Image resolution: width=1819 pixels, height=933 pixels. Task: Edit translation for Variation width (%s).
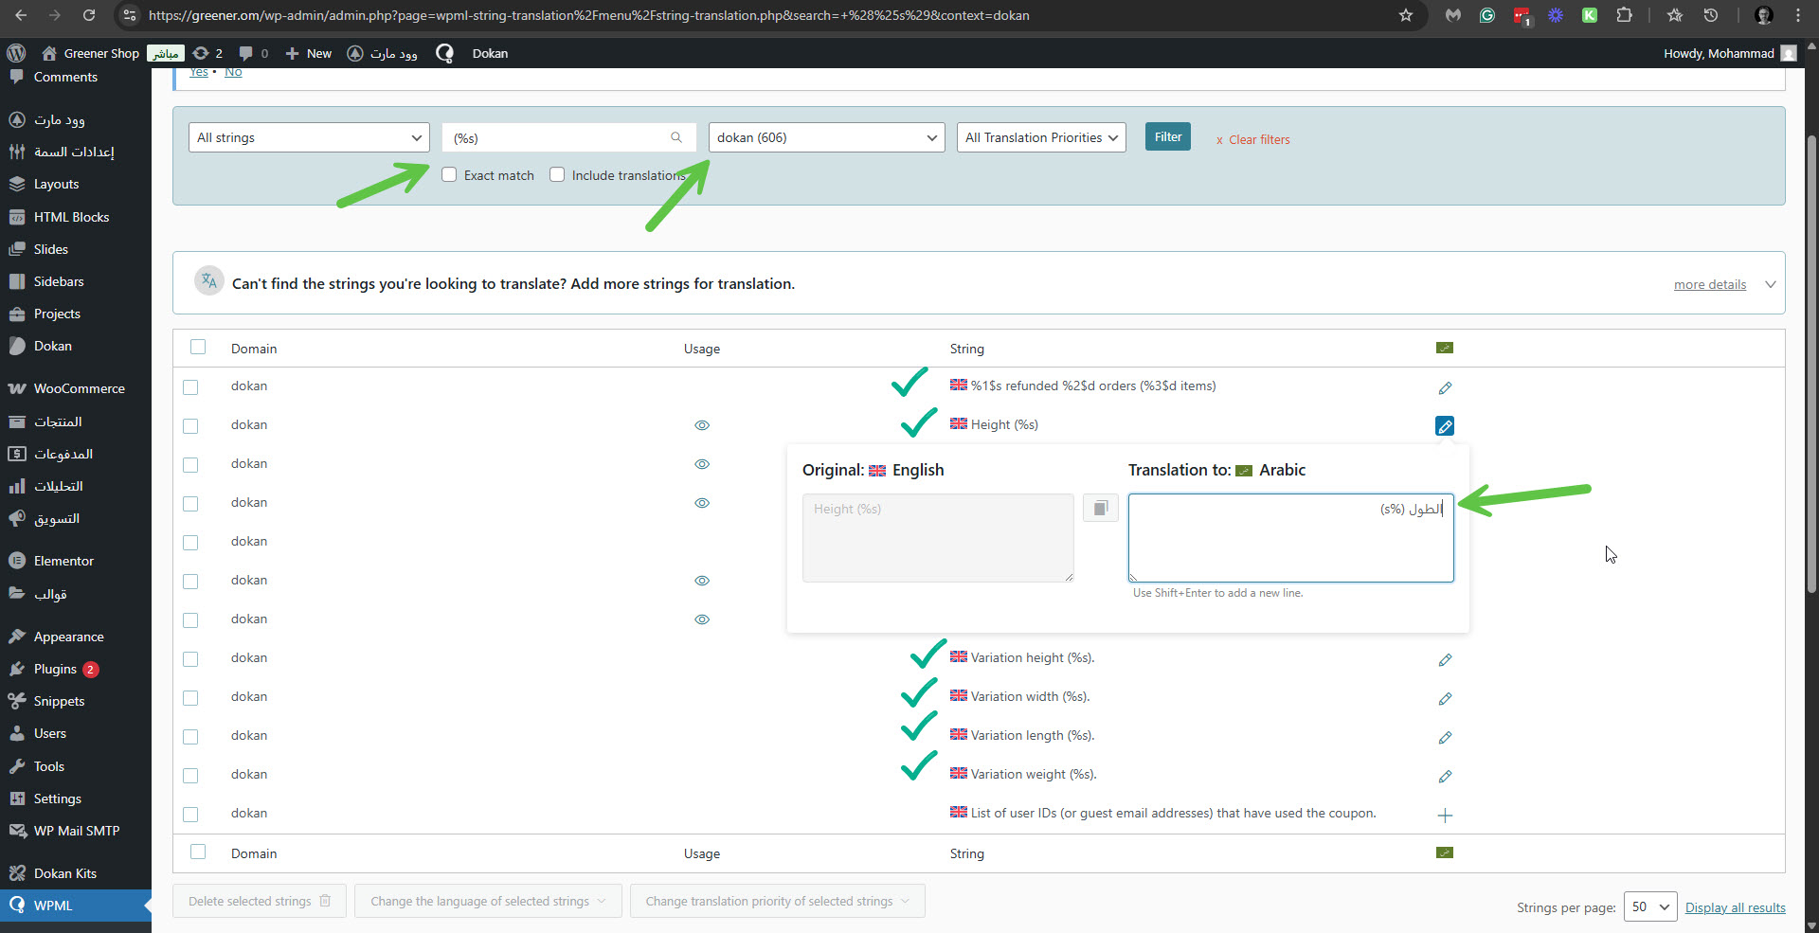(x=1445, y=698)
